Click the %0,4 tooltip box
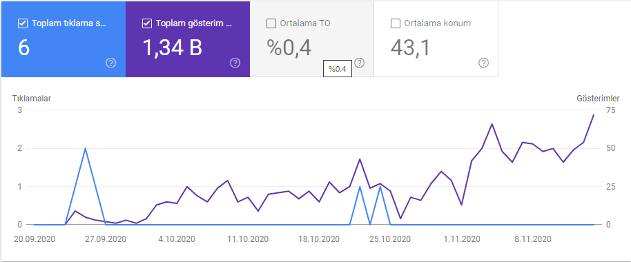Image resolution: width=631 pixels, height=262 pixels. pyautogui.click(x=338, y=69)
